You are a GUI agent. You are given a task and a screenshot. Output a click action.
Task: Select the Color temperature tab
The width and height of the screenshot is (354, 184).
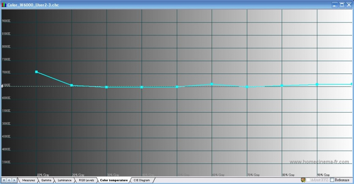click(x=114, y=180)
